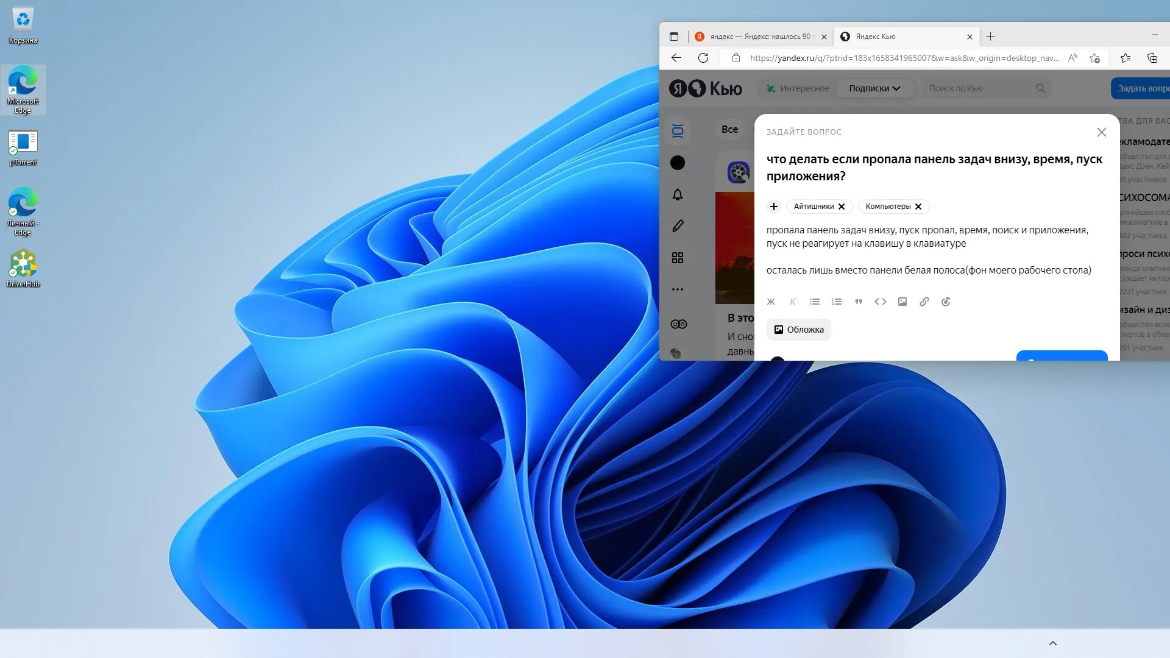Insert a code block in the editor
Viewport: 1170px width, 658px height.
coord(881,302)
